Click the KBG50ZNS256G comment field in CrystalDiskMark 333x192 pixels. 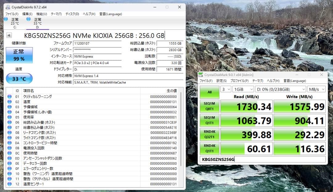[x=262, y=159]
